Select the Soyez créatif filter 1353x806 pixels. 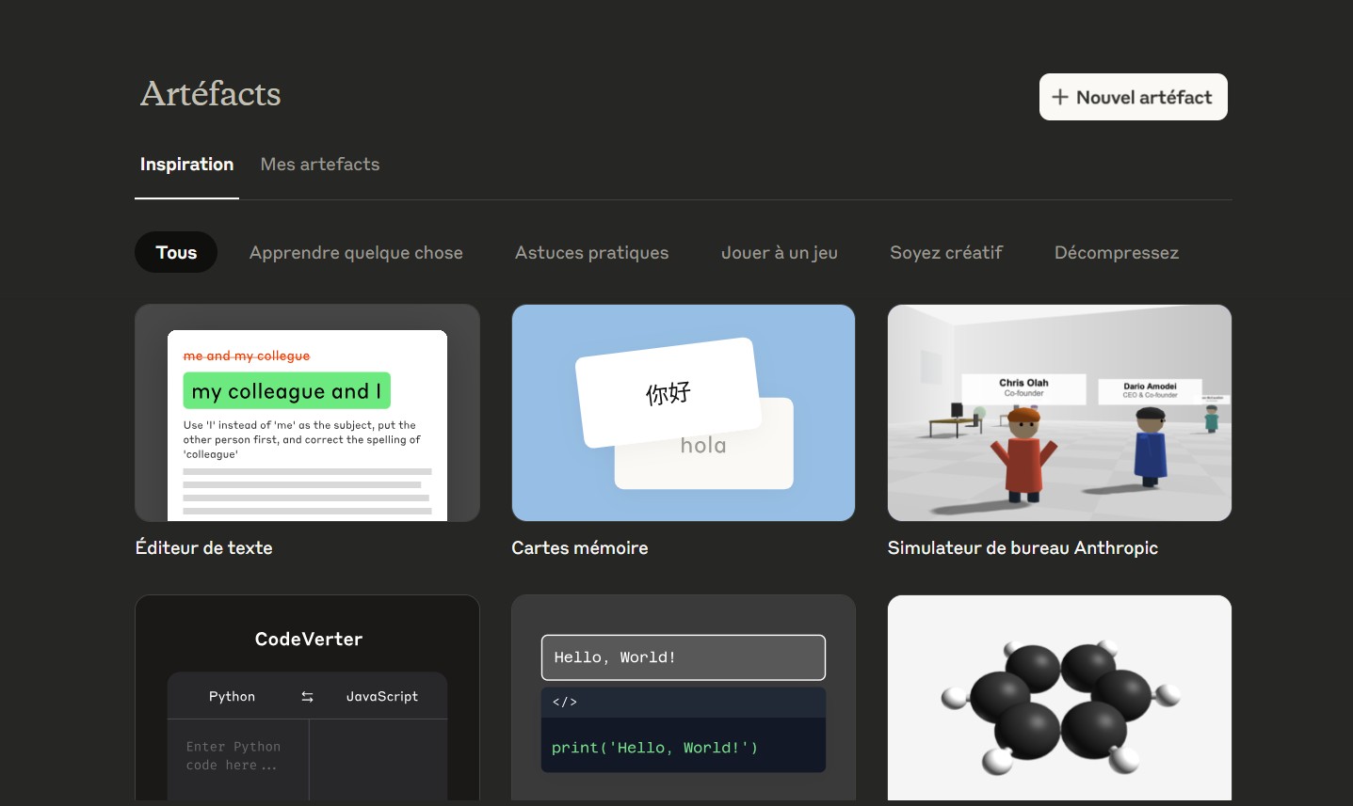[945, 253]
